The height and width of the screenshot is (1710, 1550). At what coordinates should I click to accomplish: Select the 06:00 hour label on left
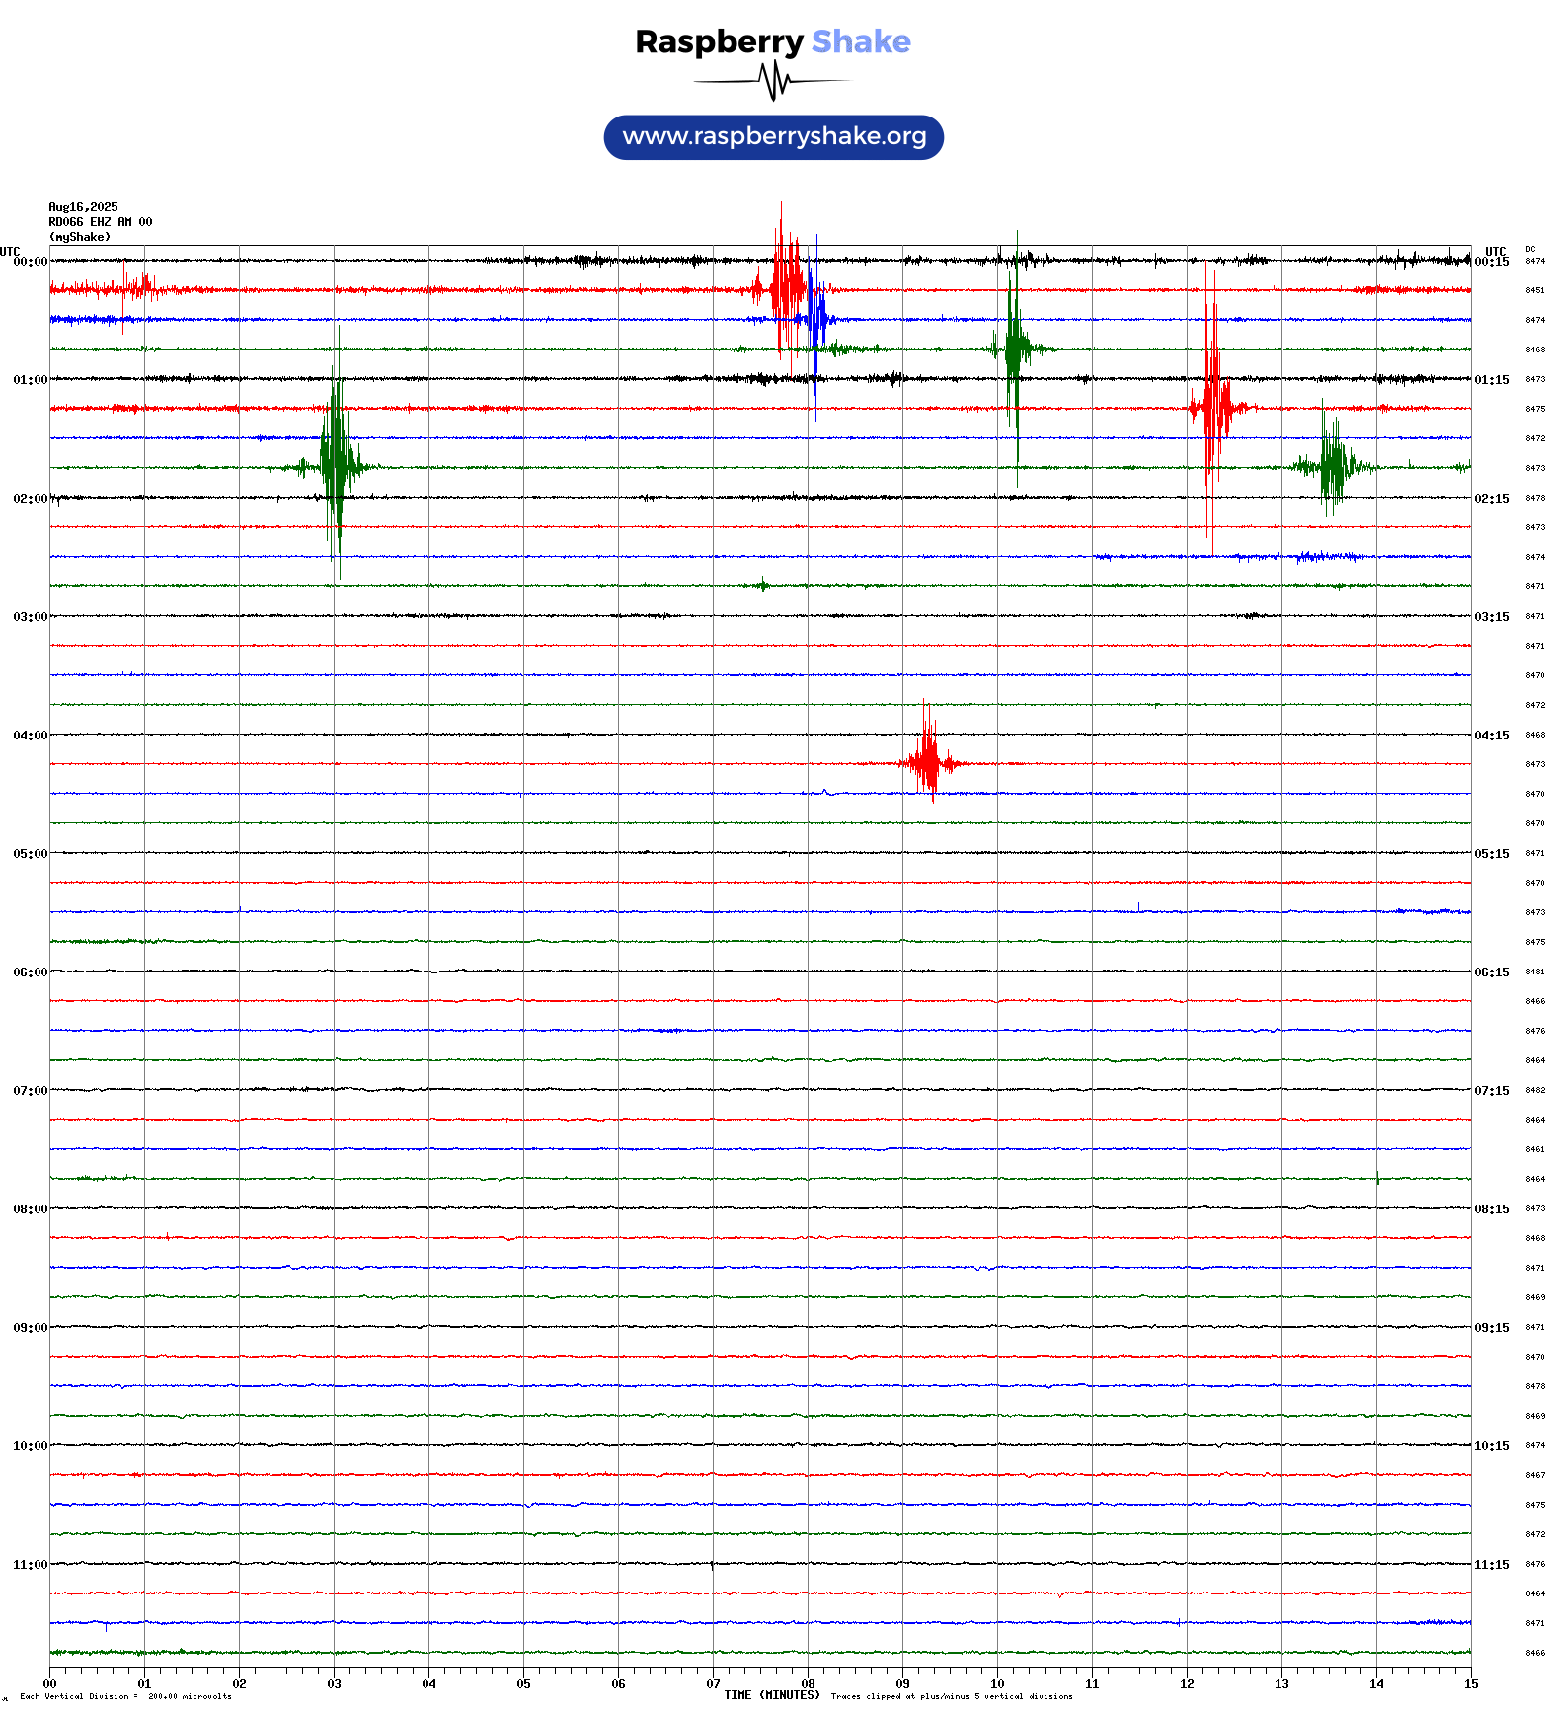(31, 972)
